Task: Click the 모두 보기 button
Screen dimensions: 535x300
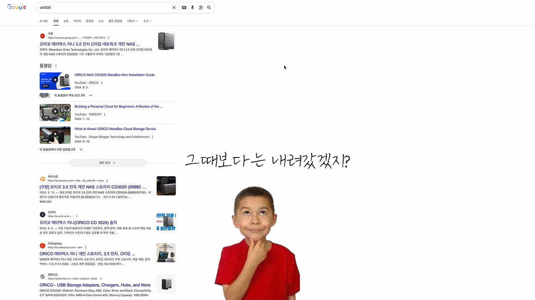Action: point(107,162)
